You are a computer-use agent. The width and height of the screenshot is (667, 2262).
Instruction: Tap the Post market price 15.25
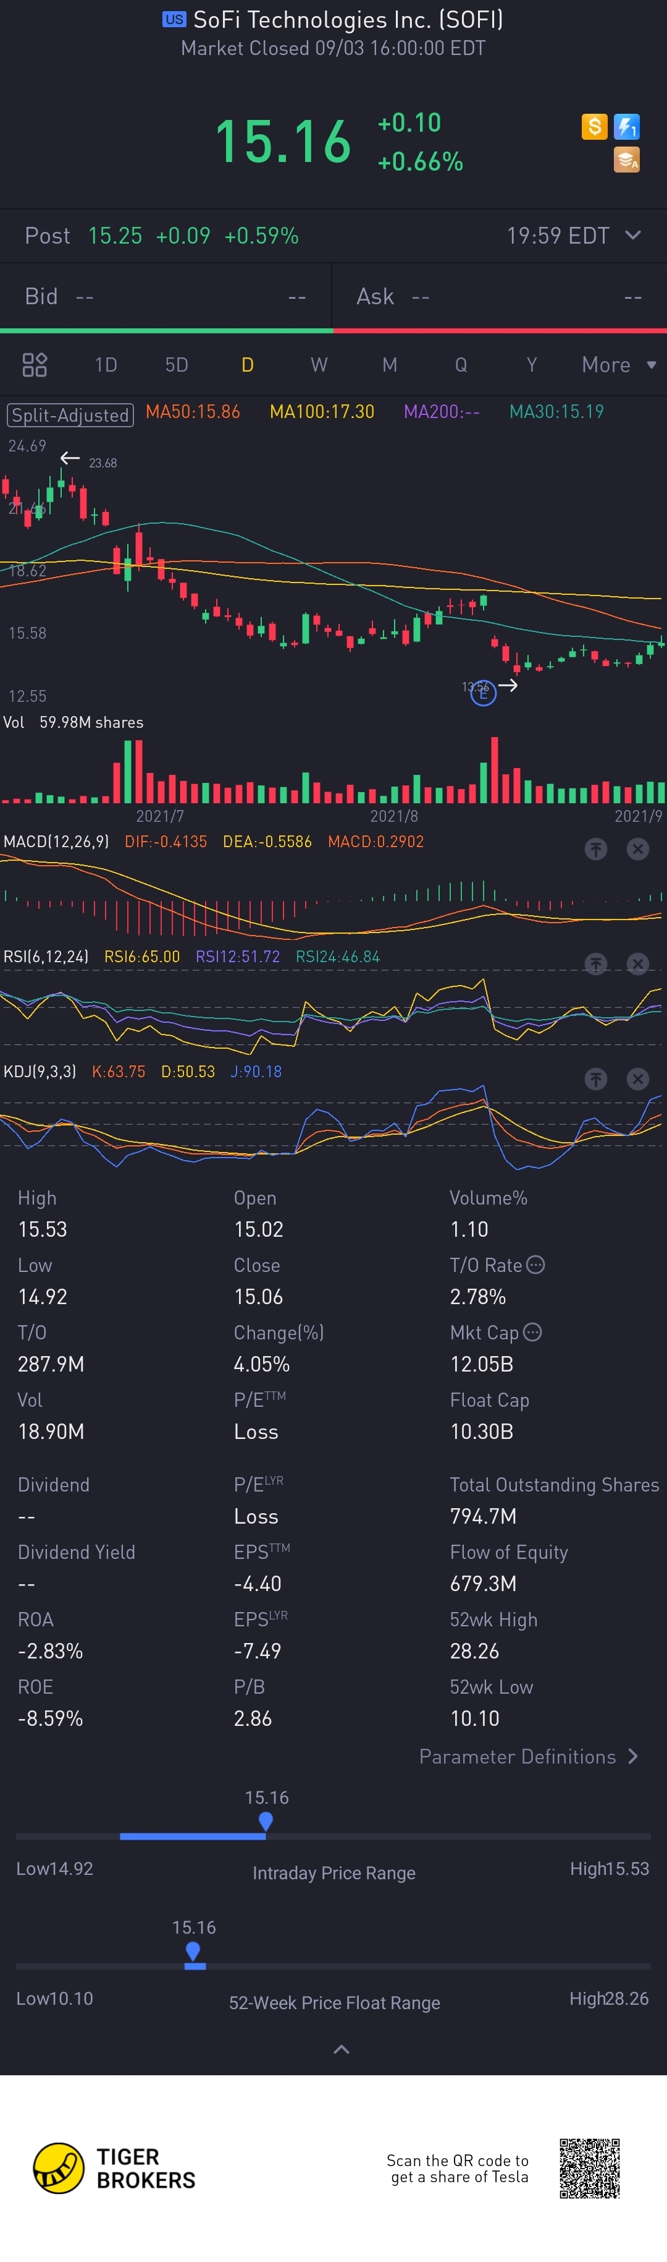point(115,236)
